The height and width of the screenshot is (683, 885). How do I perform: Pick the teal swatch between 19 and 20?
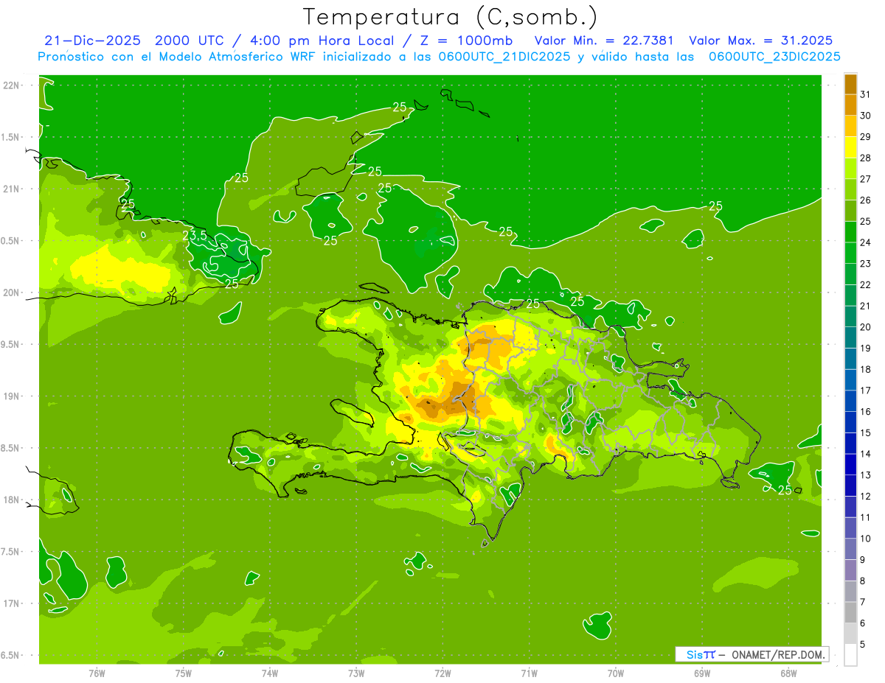850,337
